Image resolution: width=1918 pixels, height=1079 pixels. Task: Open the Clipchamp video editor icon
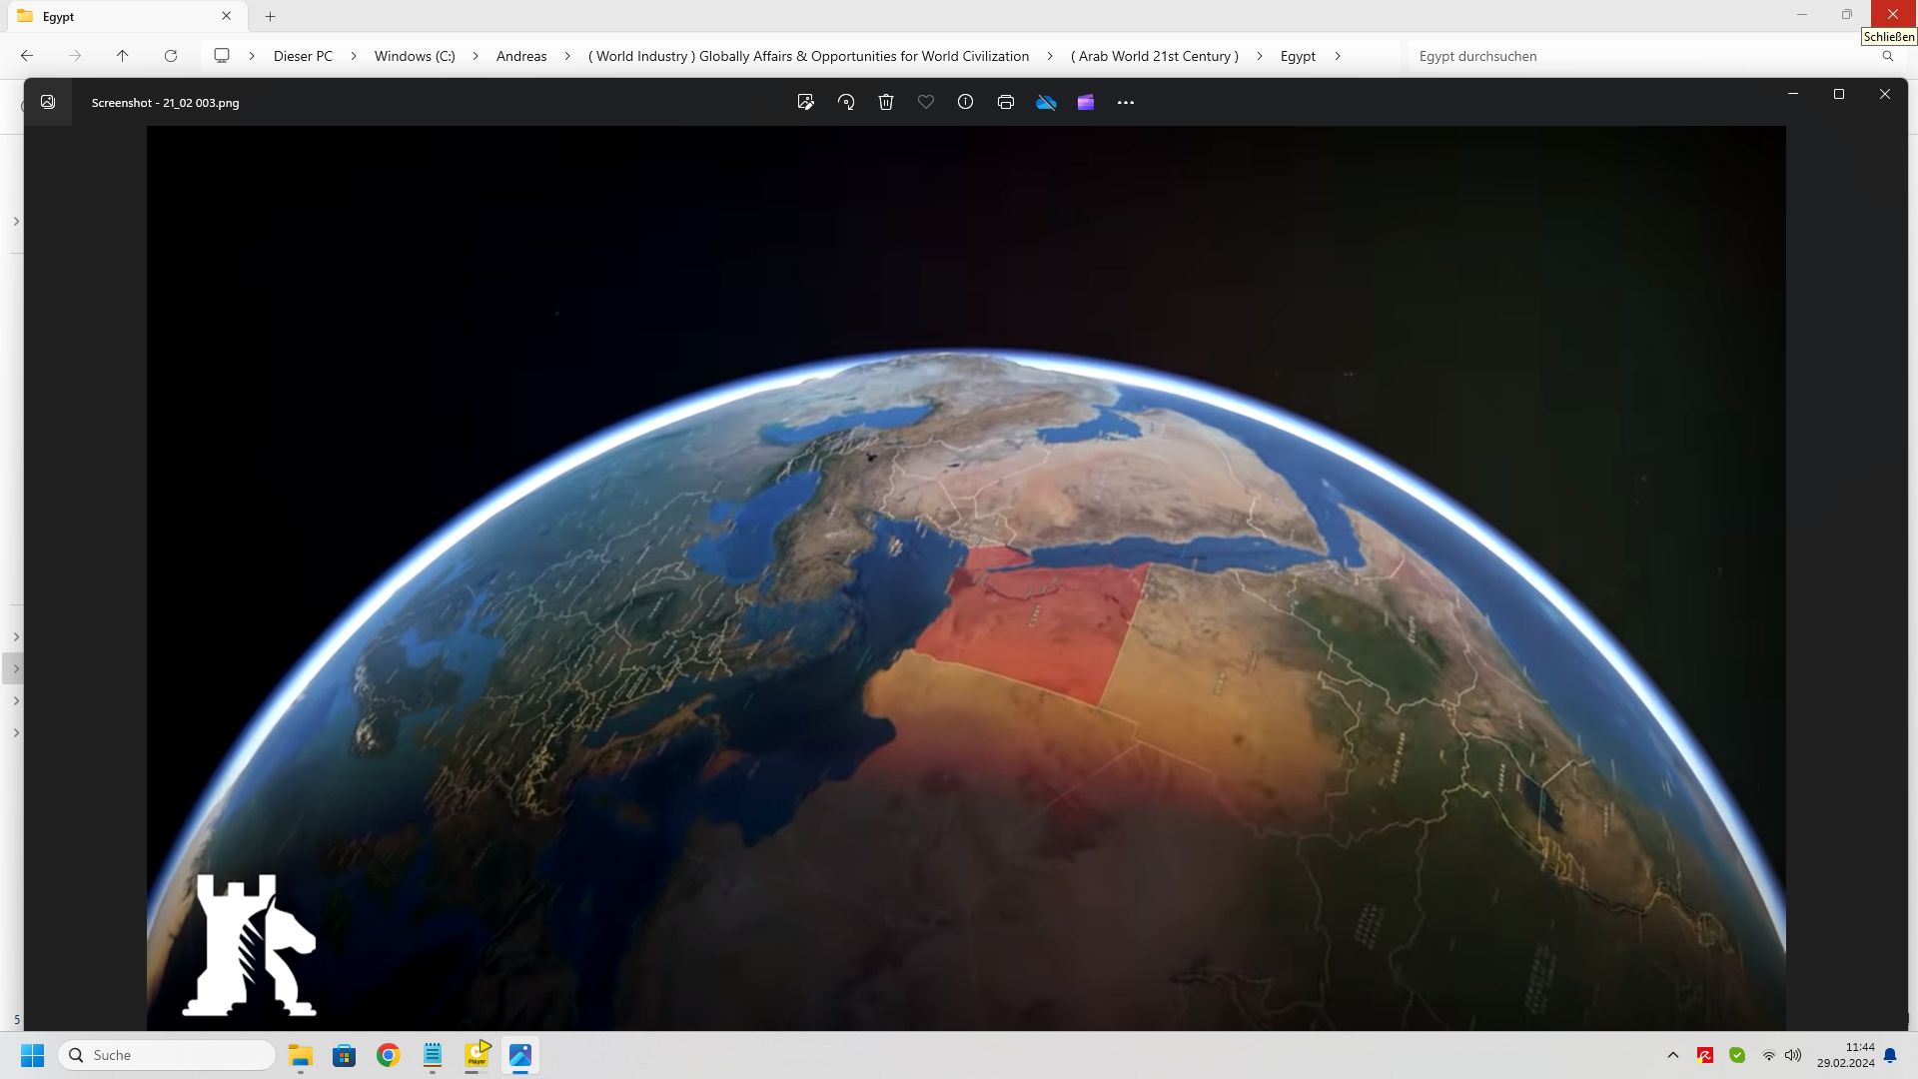click(1086, 102)
